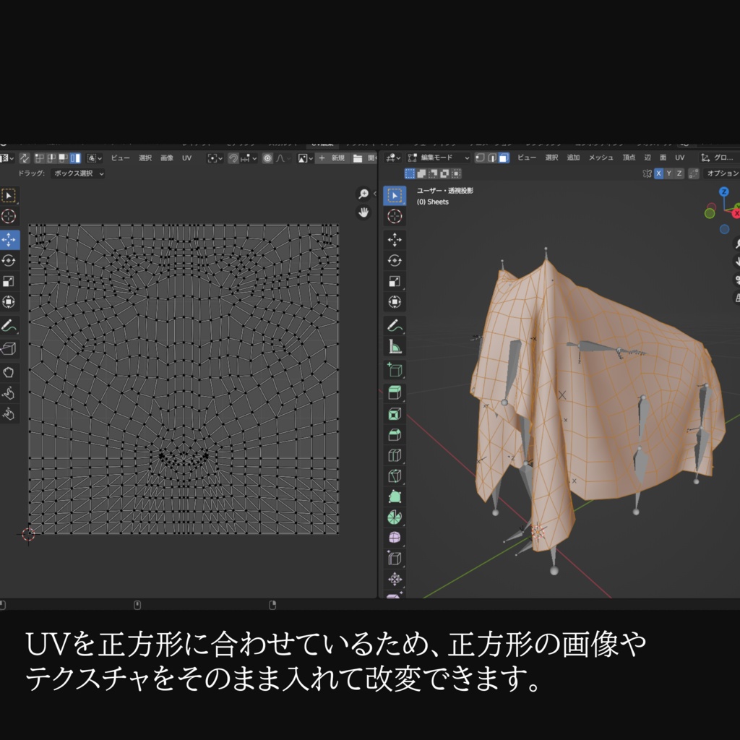Select the Edge Slide tool
Viewport: 740px width, 740px height.
(x=395, y=559)
